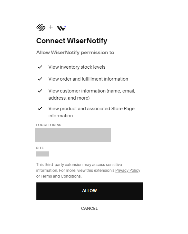This screenshot has height=234, width=188.
Task: Click the Squarespace logo icon
Action: click(x=41, y=28)
